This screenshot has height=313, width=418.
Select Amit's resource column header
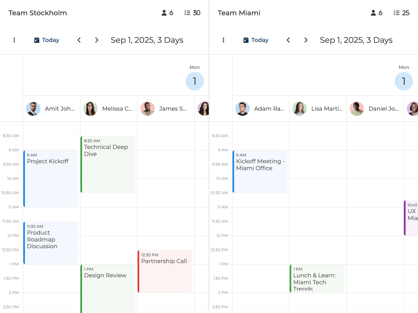[x=51, y=109]
